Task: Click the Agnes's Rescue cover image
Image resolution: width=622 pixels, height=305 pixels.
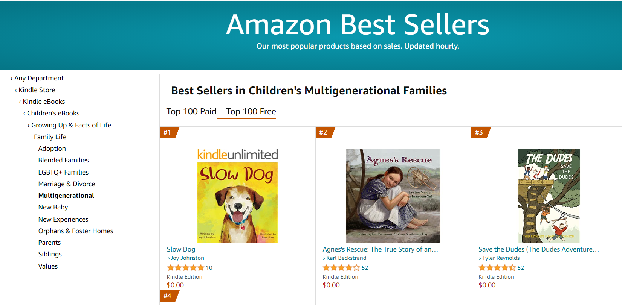Action: 393,196
